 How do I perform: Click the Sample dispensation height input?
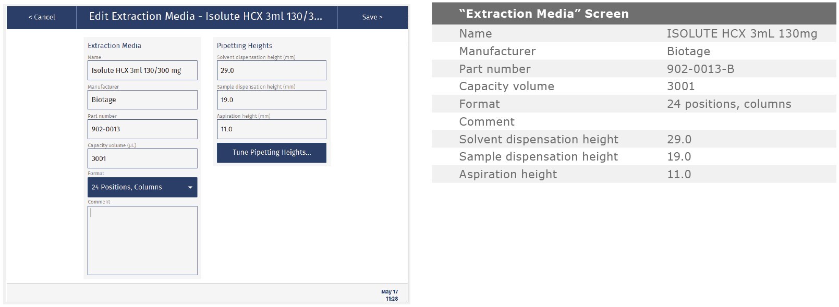tap(271, 100)
